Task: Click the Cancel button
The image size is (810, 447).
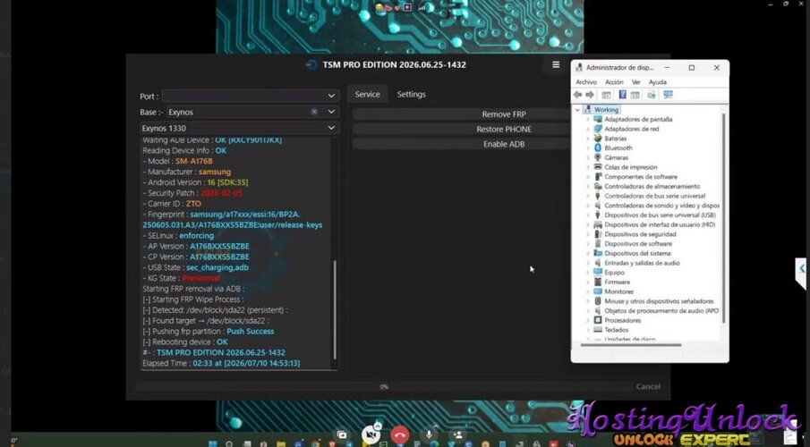Action: tap(648, 386)
